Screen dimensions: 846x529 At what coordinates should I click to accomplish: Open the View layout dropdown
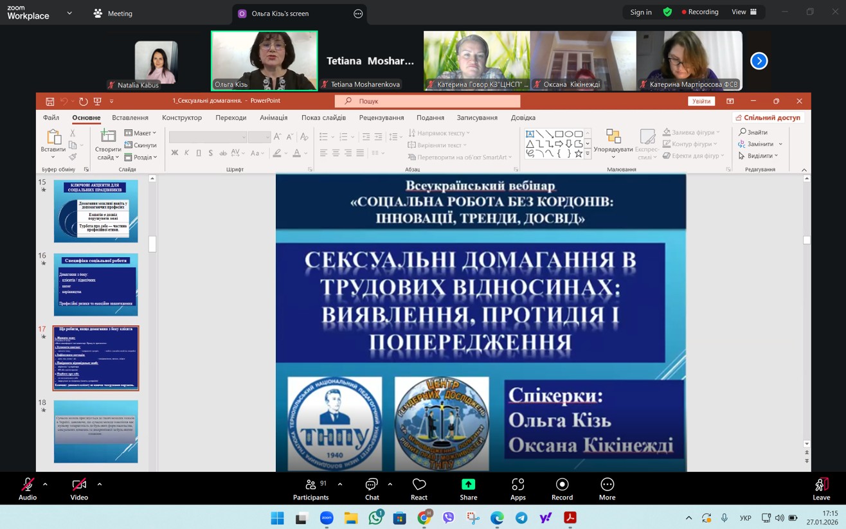coord(744,12)
